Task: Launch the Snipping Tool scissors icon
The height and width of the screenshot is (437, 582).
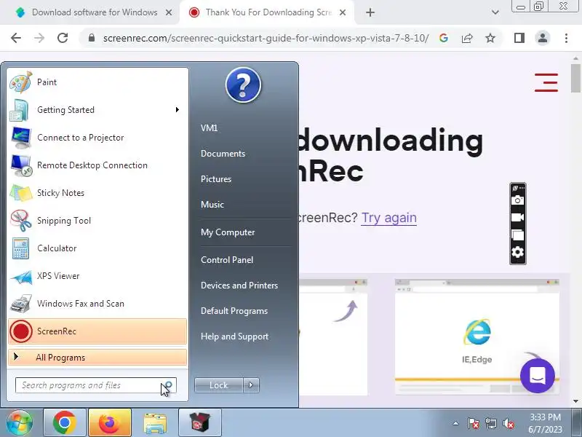Action: tap(21, 221)
